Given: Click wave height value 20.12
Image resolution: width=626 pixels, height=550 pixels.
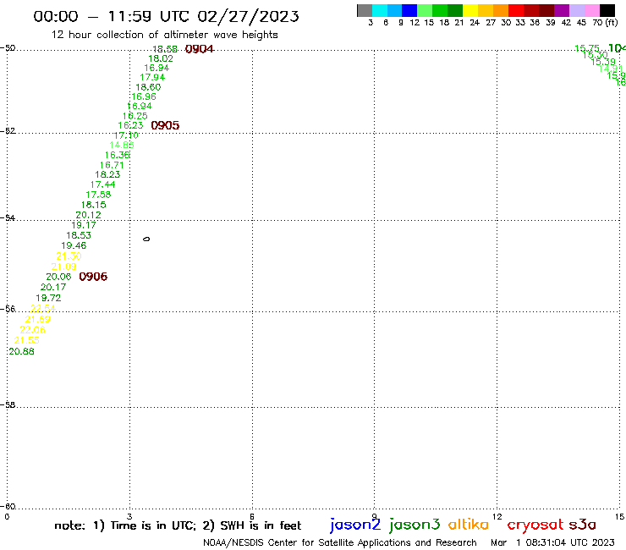Looking at the screenshot, I should [x=88, y=215].
